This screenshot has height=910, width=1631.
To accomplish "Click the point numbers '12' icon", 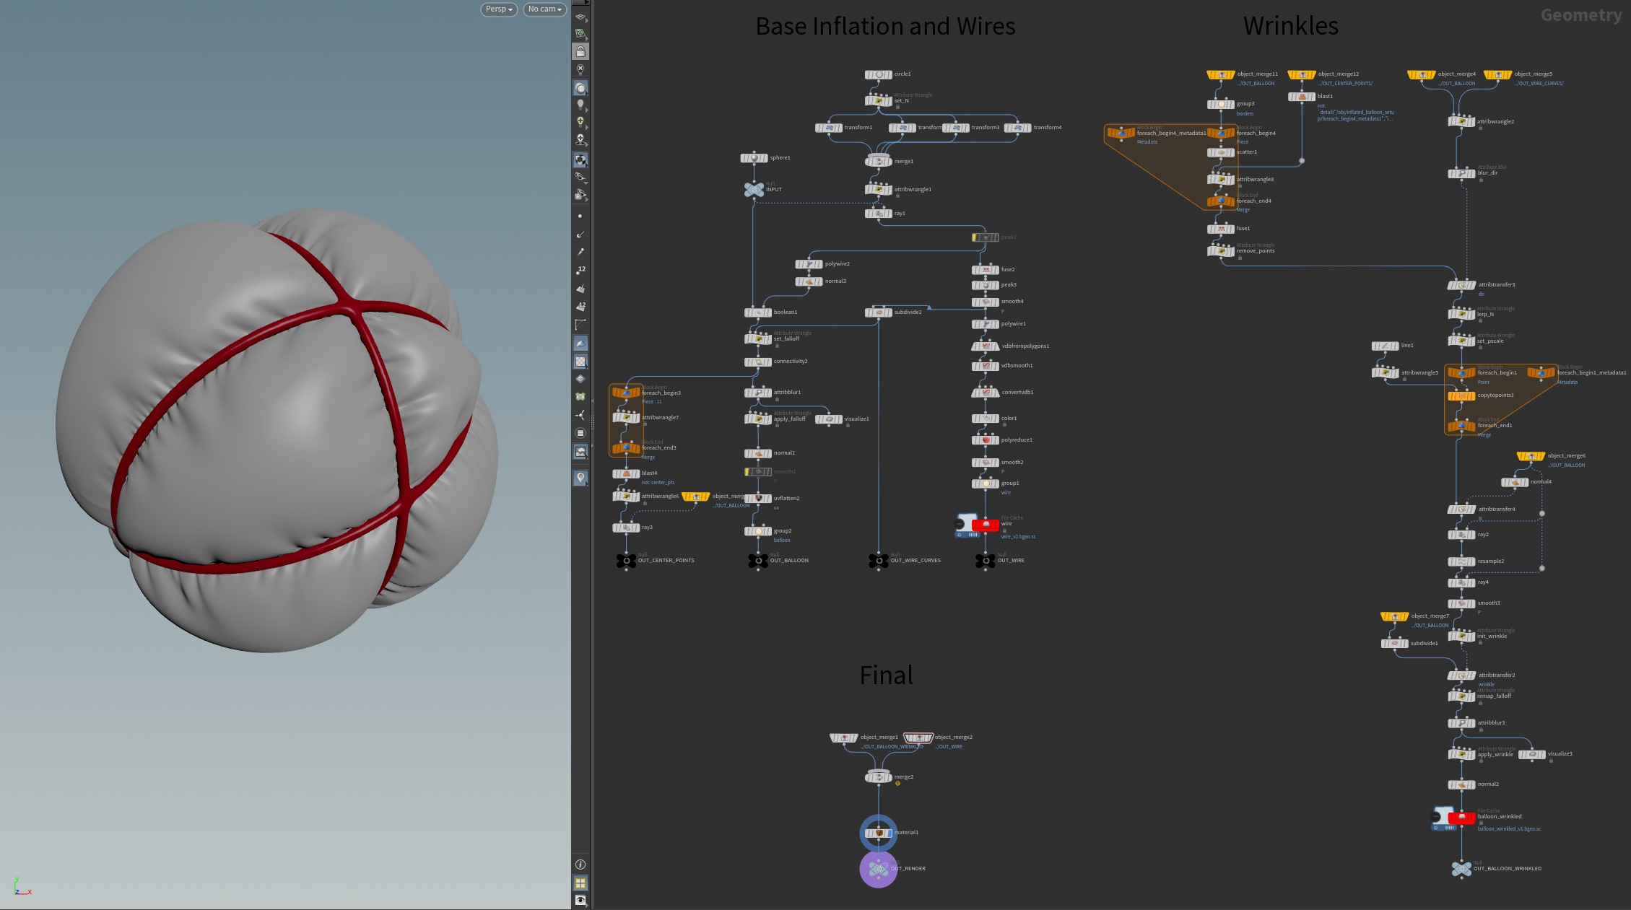I will point(580,270).
